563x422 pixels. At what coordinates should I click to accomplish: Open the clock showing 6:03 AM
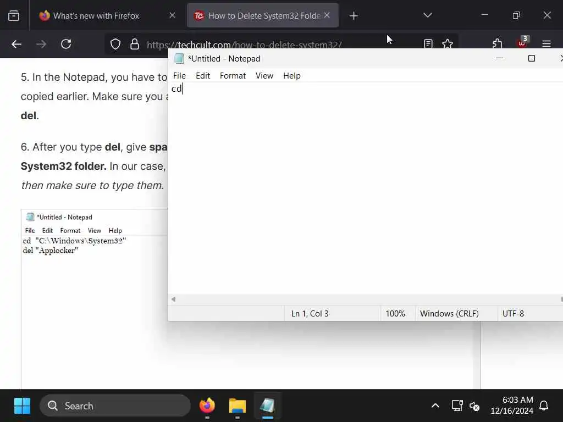(x=512, y=405)
